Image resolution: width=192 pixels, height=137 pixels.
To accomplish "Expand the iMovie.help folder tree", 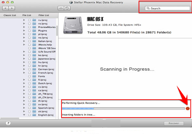I will pos(24,45).
